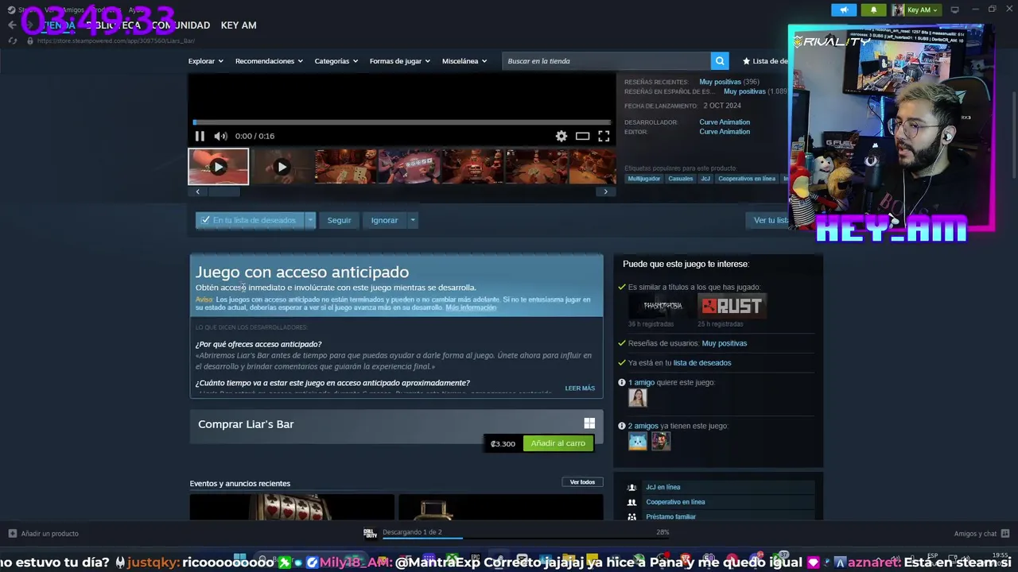Go to the BIBLIOTECA tab

tap(114, 25)
